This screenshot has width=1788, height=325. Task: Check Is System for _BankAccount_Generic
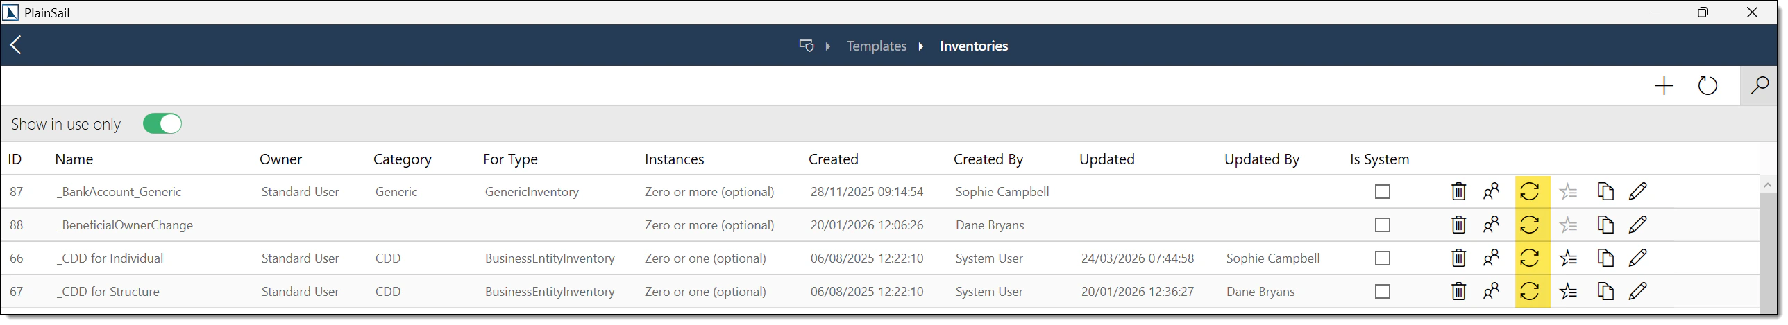(x=1383, y=191)
